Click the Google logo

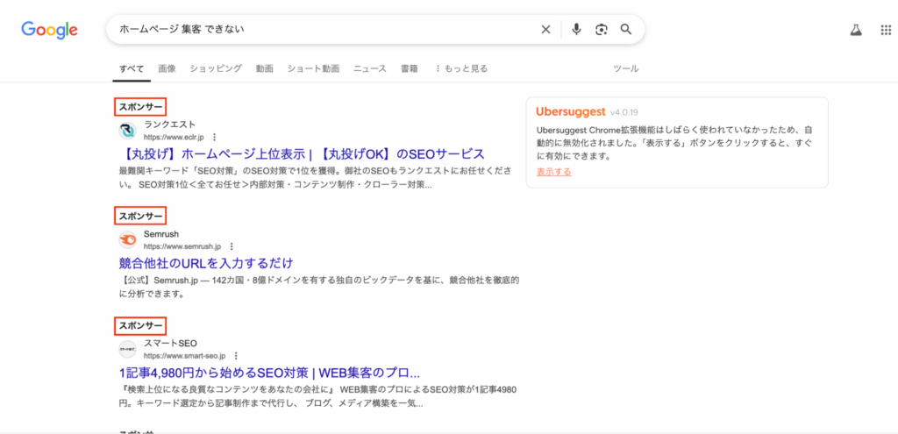click(x=49, y=29)
